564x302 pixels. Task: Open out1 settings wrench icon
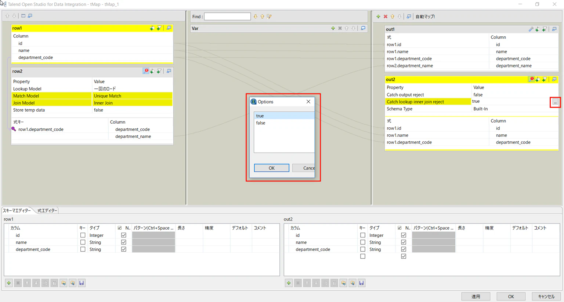(531, 29)
